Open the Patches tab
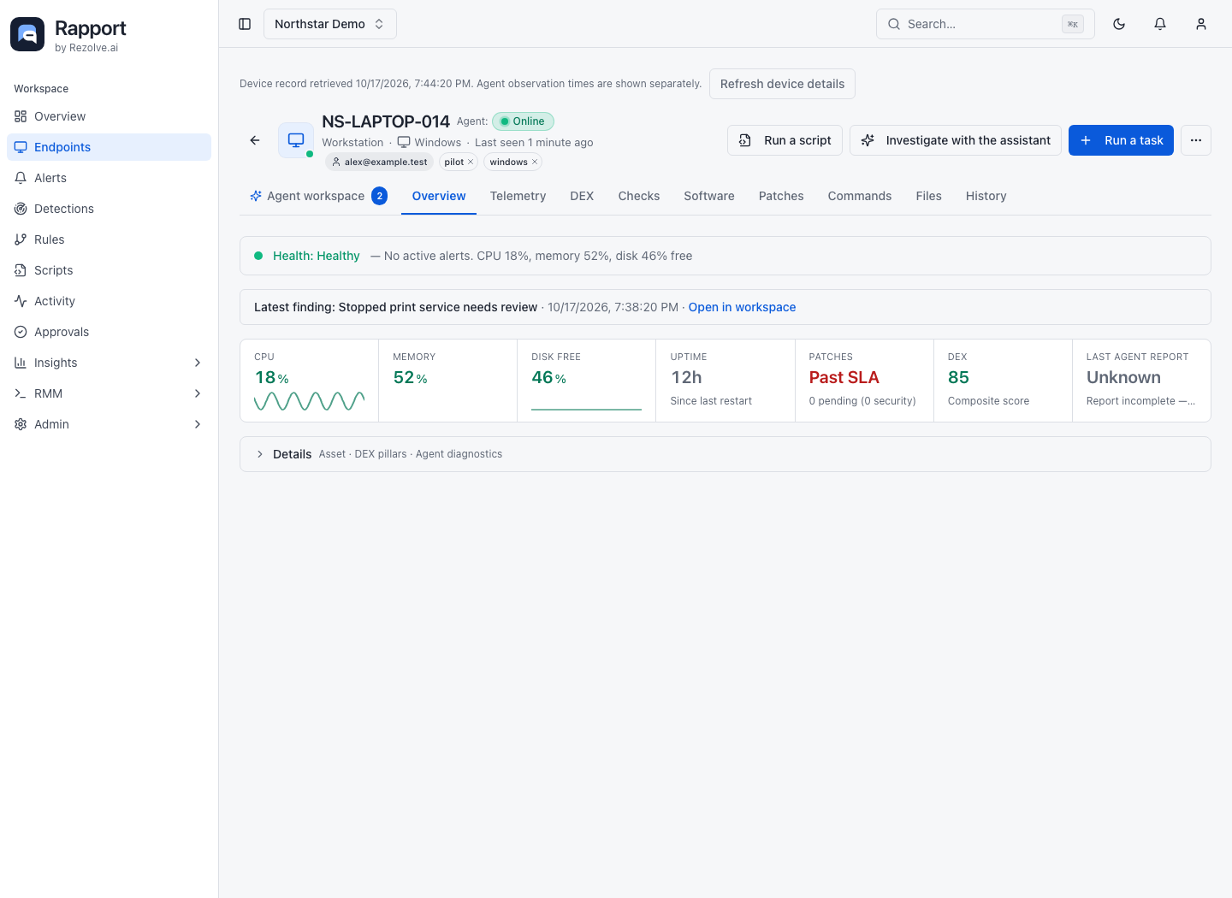1232x898 pixels. coord(781,196)
